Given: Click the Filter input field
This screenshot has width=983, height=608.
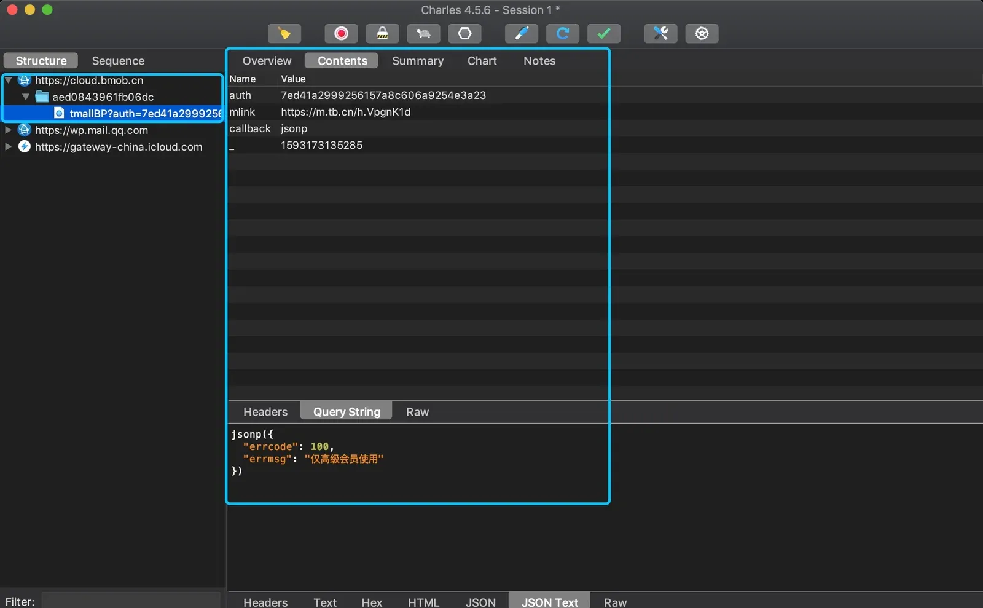Looking at the screenshot, I should 131,601.
